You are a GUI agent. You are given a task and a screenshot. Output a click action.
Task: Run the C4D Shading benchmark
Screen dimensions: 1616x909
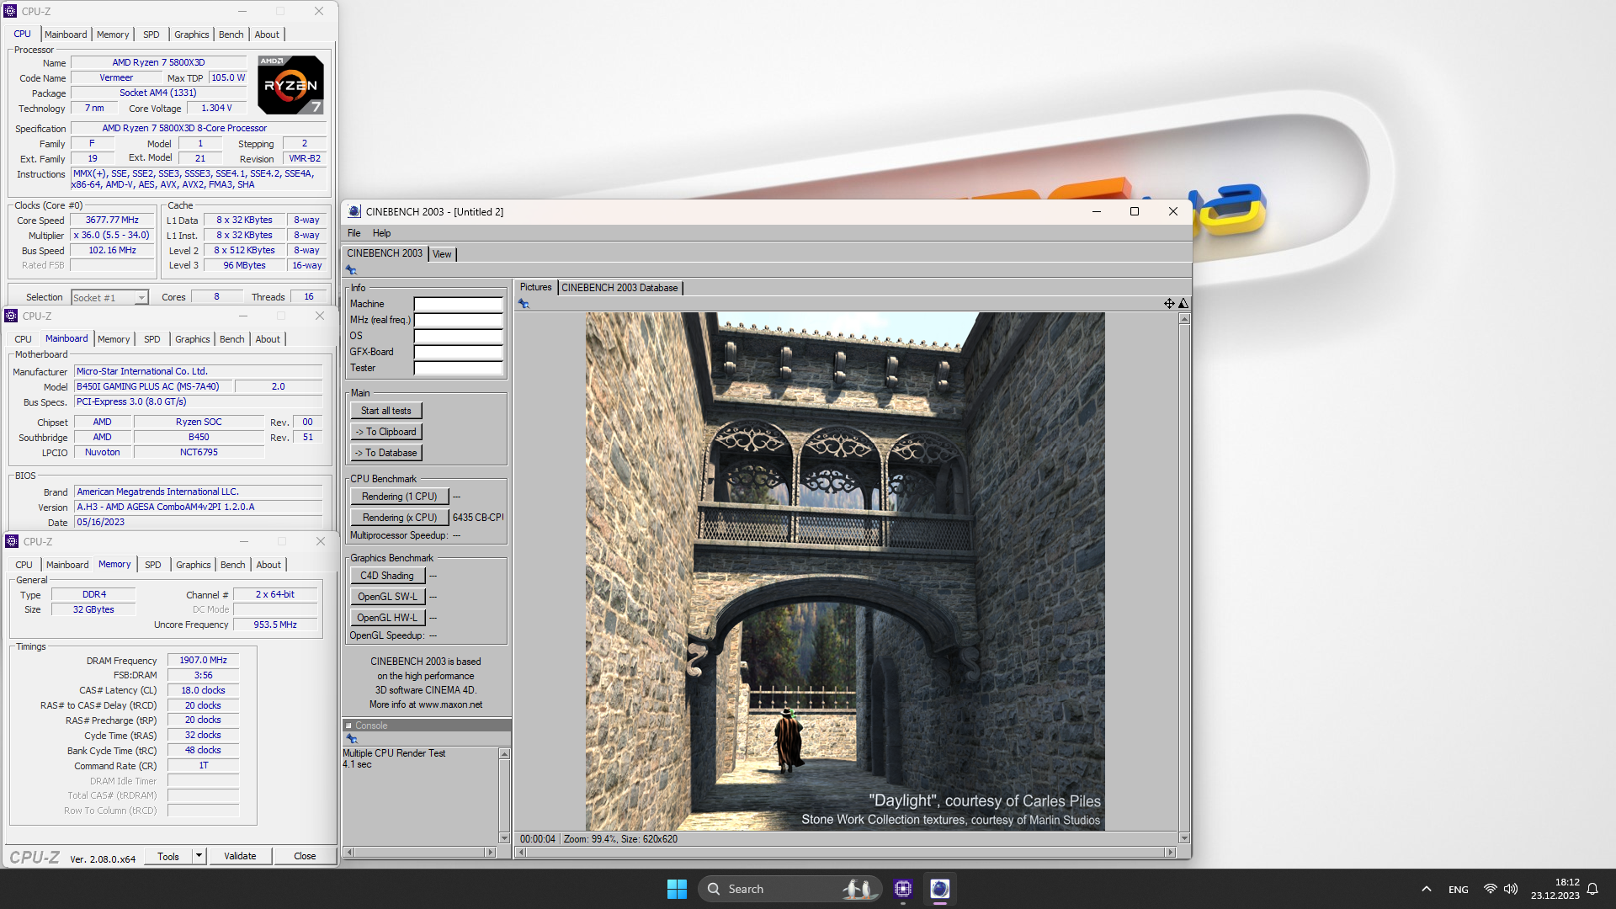click(x=387, y=576)
